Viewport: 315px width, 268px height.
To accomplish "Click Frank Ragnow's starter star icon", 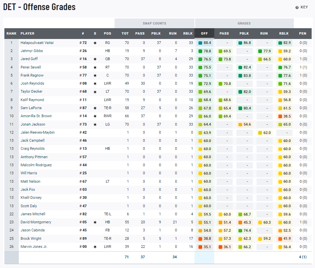I will (95, 75).
